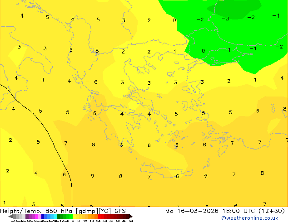Pick the dark purple legend swatch
Image resolution: width=288 pixels, height=222 pixels.
point(27,216)
